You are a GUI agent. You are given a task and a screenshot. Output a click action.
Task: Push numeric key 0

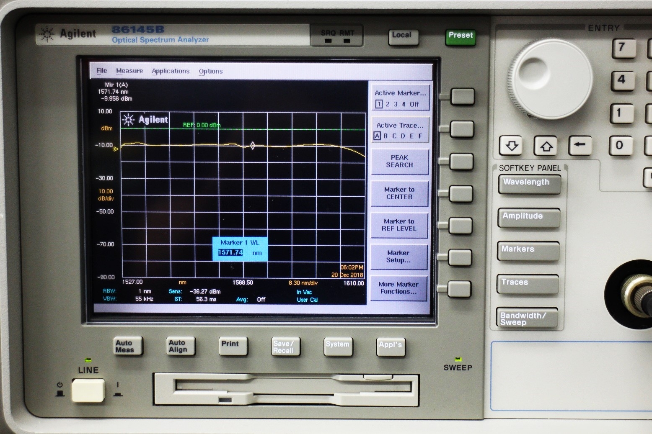[620, 146]
